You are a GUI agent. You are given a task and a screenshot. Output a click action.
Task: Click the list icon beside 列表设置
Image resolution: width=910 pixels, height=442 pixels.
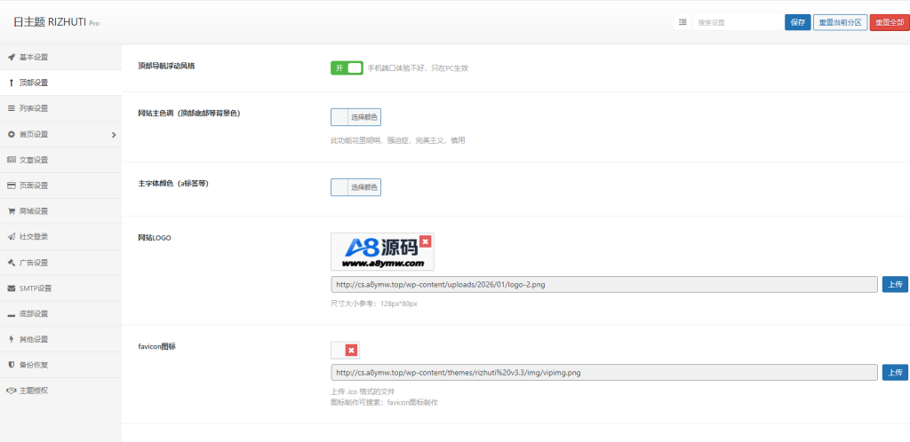tap(12, 108)
